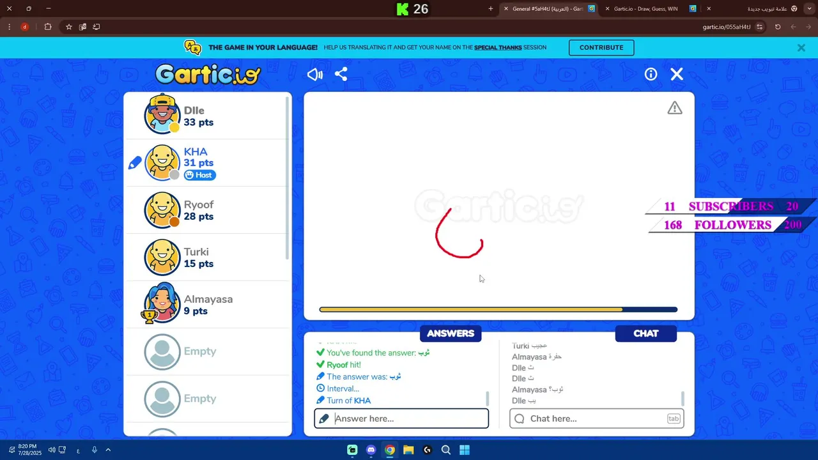Click the pencil drawer indicator beside KHA

point(135,164)
